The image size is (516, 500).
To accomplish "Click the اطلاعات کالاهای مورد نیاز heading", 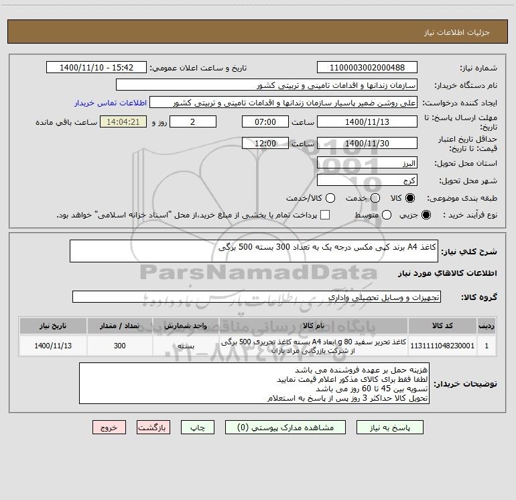I will [447, 273].
